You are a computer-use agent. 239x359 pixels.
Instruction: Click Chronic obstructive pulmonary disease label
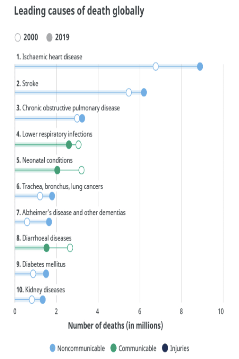pyautogui.click(x=68, y=108)
